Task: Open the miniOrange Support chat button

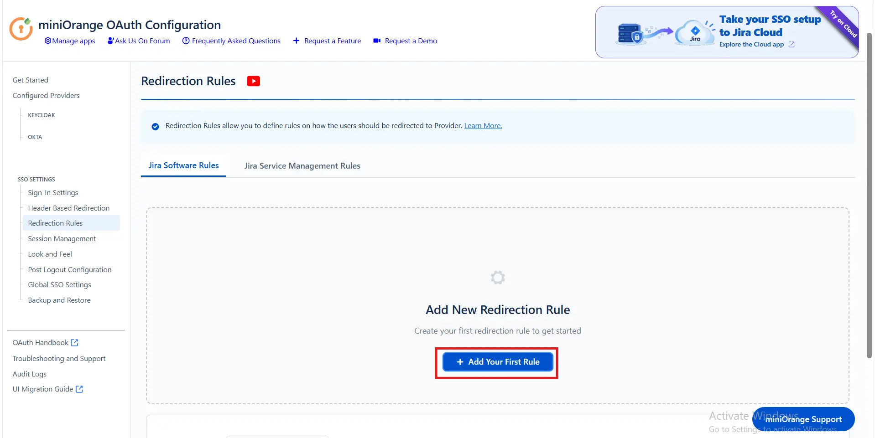Action: click(803, 419)
